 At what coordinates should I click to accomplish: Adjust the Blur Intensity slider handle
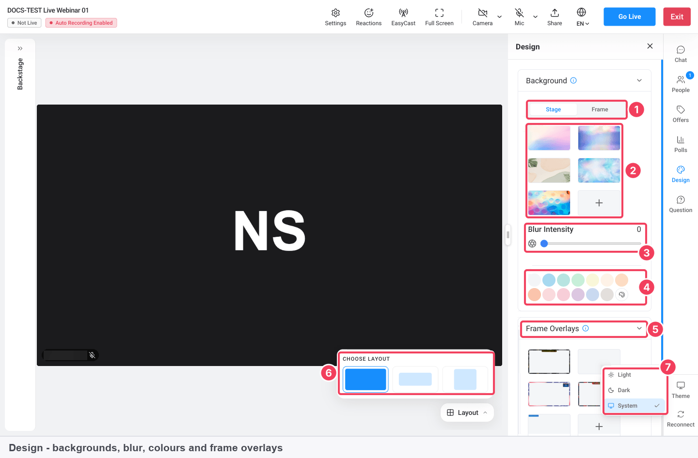pos(544,244)
